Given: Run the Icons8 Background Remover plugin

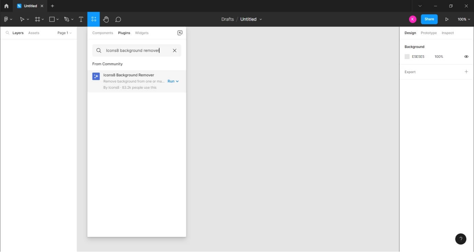Looking at the screenshot, I should (x=171, y=81).
